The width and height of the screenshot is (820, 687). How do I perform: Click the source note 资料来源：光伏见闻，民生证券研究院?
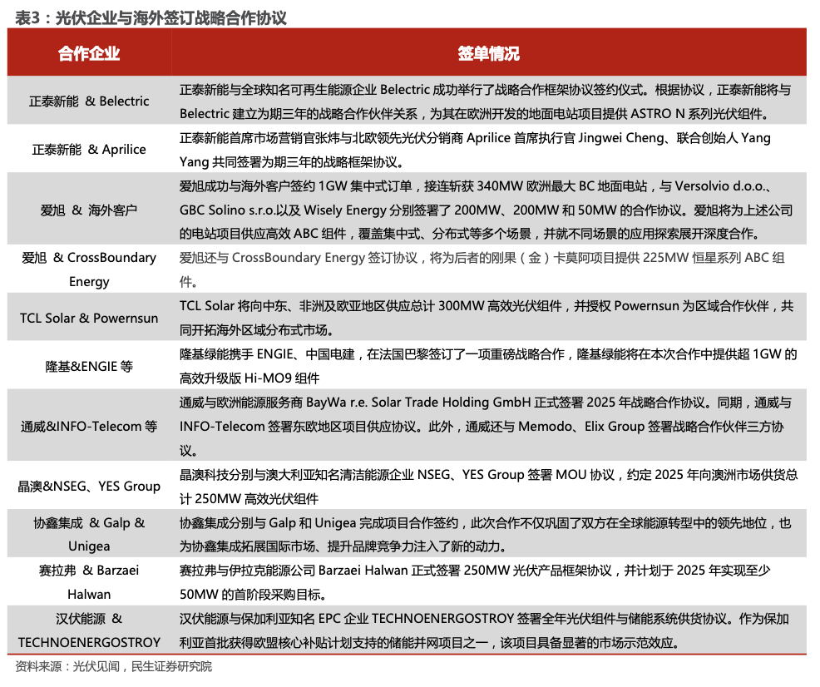tap(113, 666)
